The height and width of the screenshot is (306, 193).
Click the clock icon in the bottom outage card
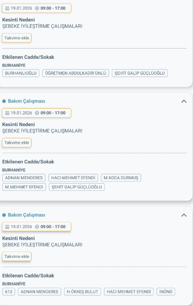[36, 227]
